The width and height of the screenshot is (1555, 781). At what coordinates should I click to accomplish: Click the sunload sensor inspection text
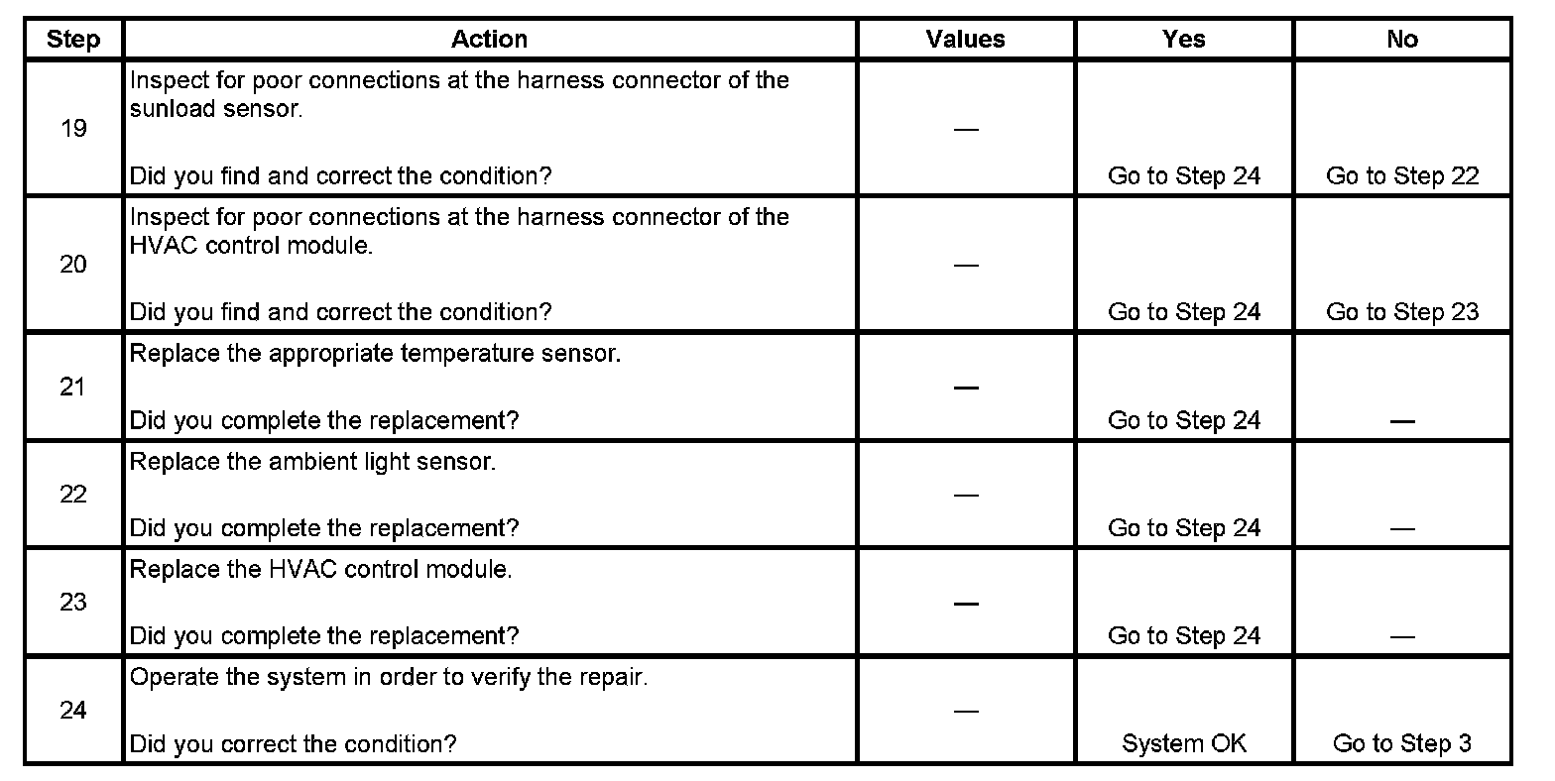click(459, 94)
